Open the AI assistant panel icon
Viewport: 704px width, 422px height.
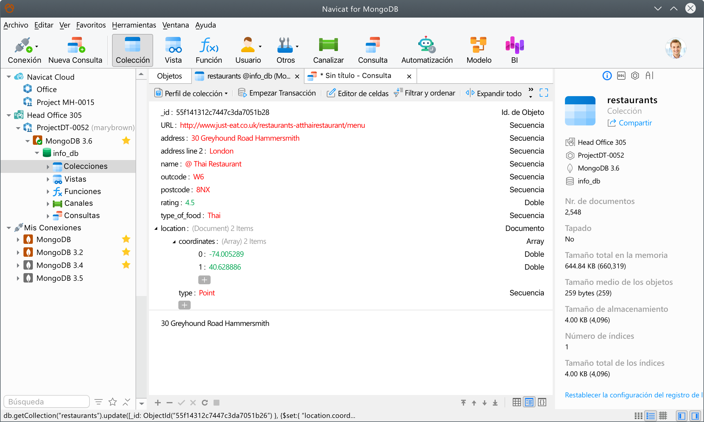[649, 76]
